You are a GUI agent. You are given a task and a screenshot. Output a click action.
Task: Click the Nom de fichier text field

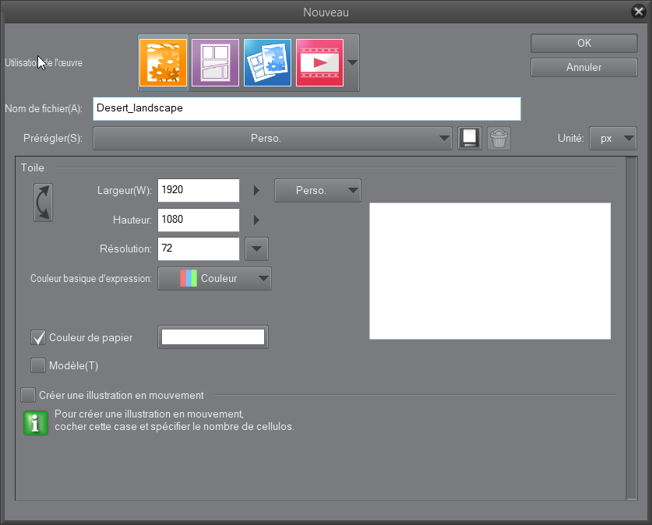[306, 108]
